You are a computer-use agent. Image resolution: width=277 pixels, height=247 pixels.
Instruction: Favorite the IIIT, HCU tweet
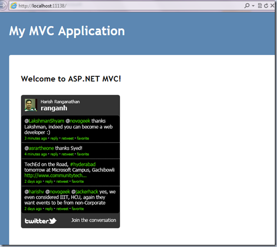77,209
